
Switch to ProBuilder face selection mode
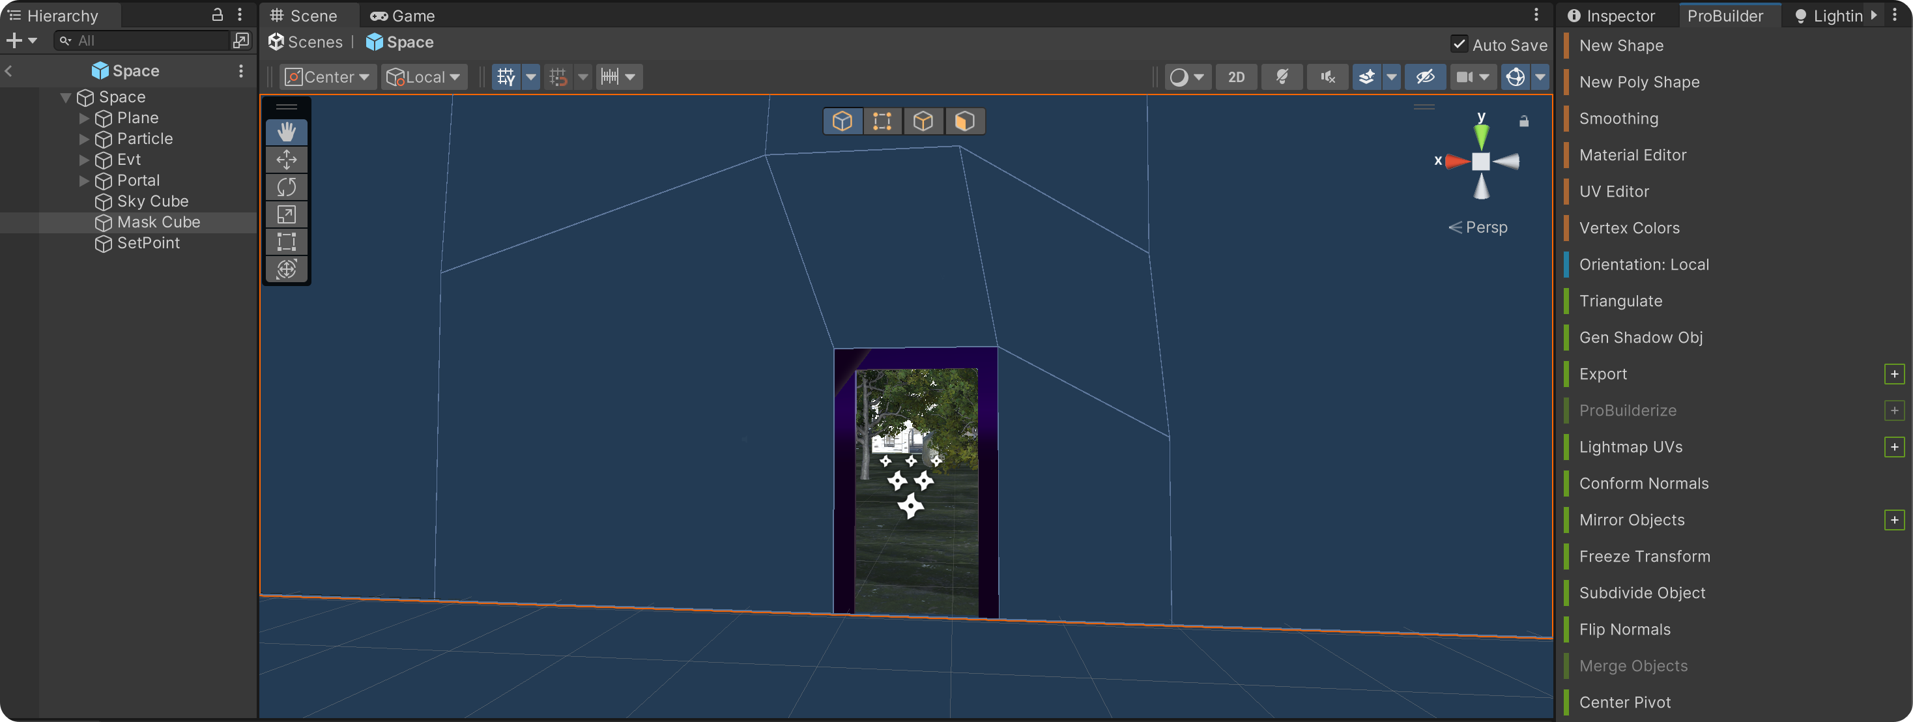point(964,121)
